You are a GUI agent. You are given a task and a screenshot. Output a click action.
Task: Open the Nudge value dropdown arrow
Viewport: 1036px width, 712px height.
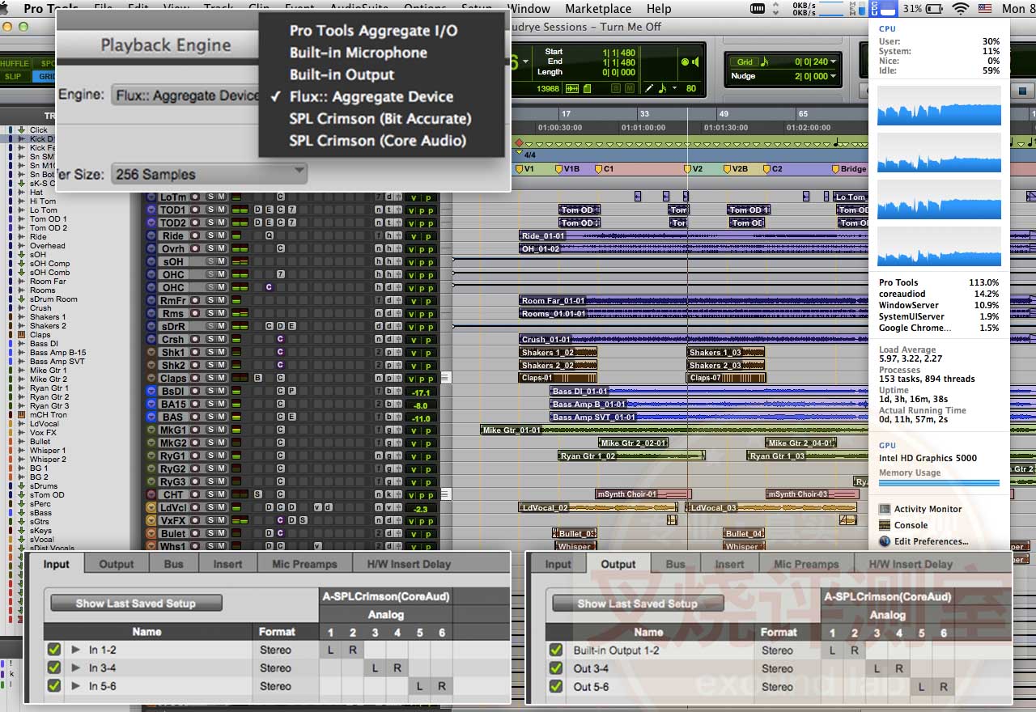[833, 77]
